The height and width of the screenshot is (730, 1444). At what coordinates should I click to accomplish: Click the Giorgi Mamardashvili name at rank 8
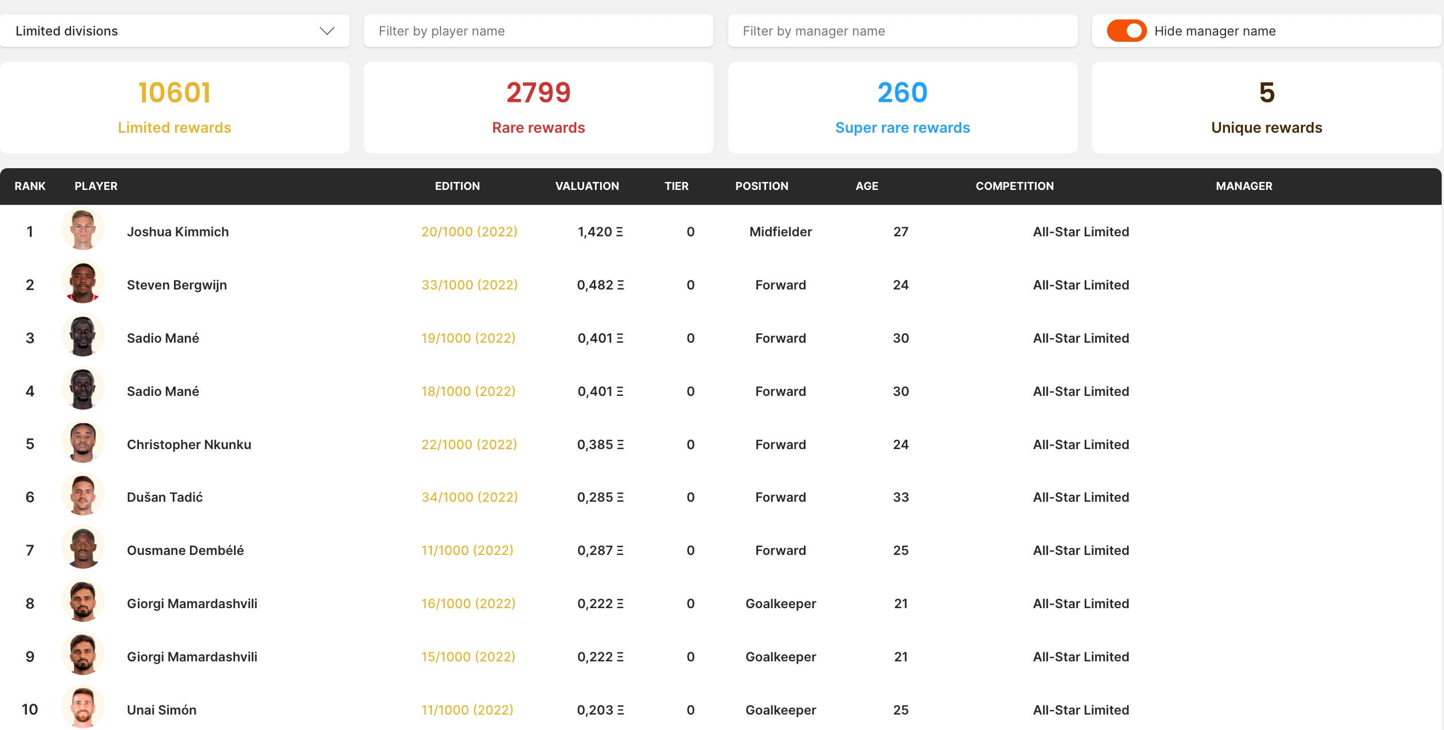(x=192, y=604)
